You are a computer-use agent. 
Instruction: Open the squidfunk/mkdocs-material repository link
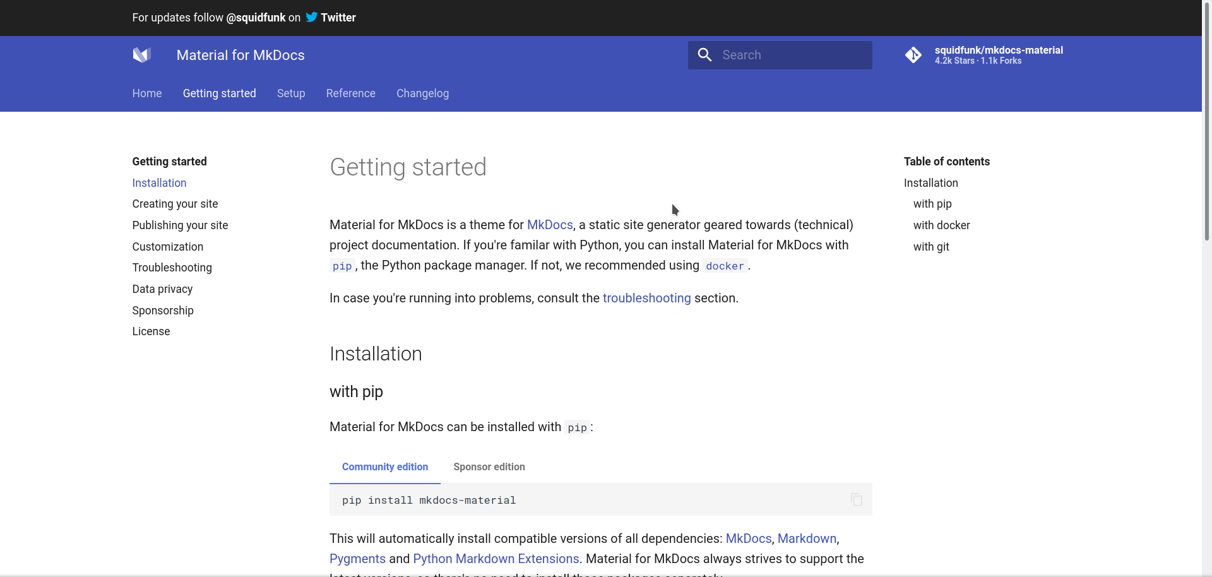(998, 51)
